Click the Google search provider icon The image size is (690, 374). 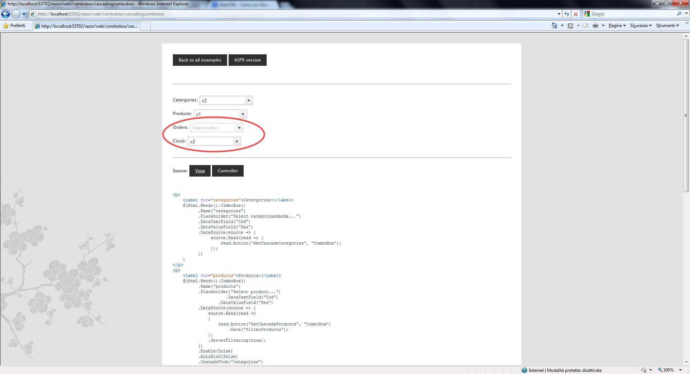tap(587, 14)
